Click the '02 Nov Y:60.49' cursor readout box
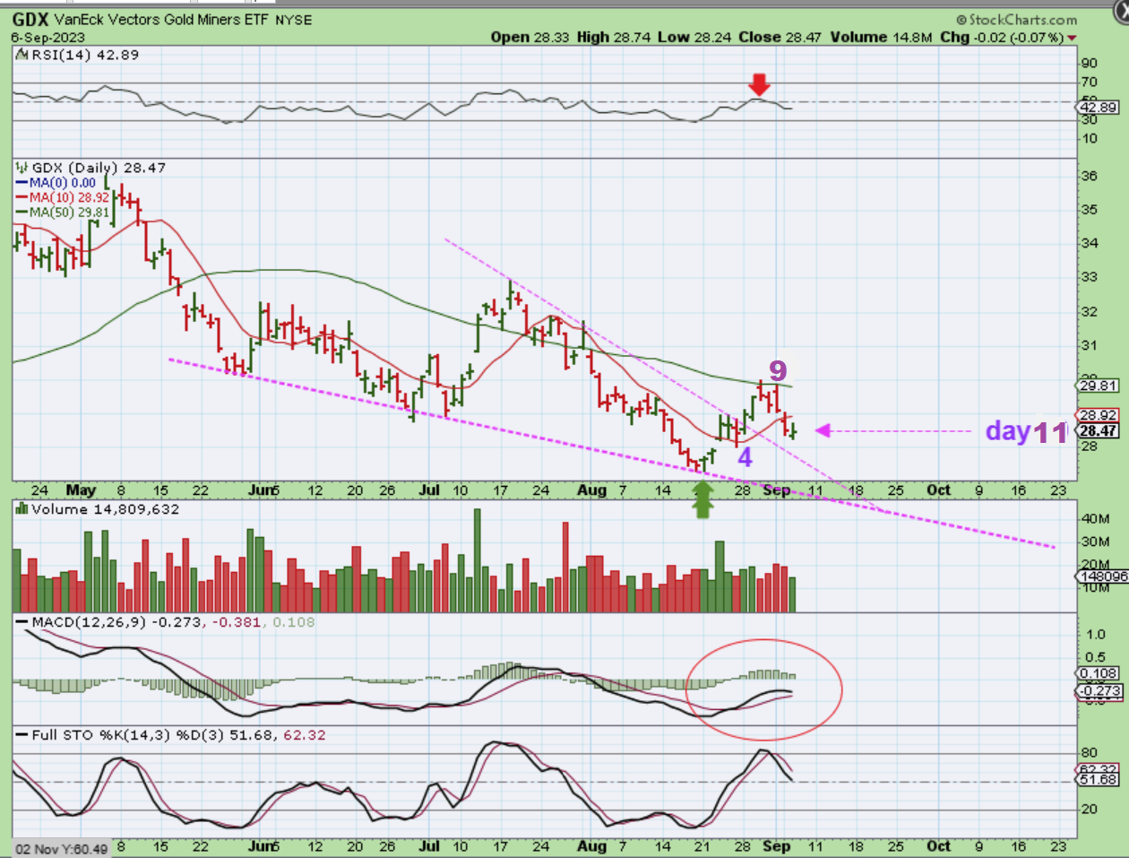This screenshot has height=858, width=1129. [x=62, y=848]
